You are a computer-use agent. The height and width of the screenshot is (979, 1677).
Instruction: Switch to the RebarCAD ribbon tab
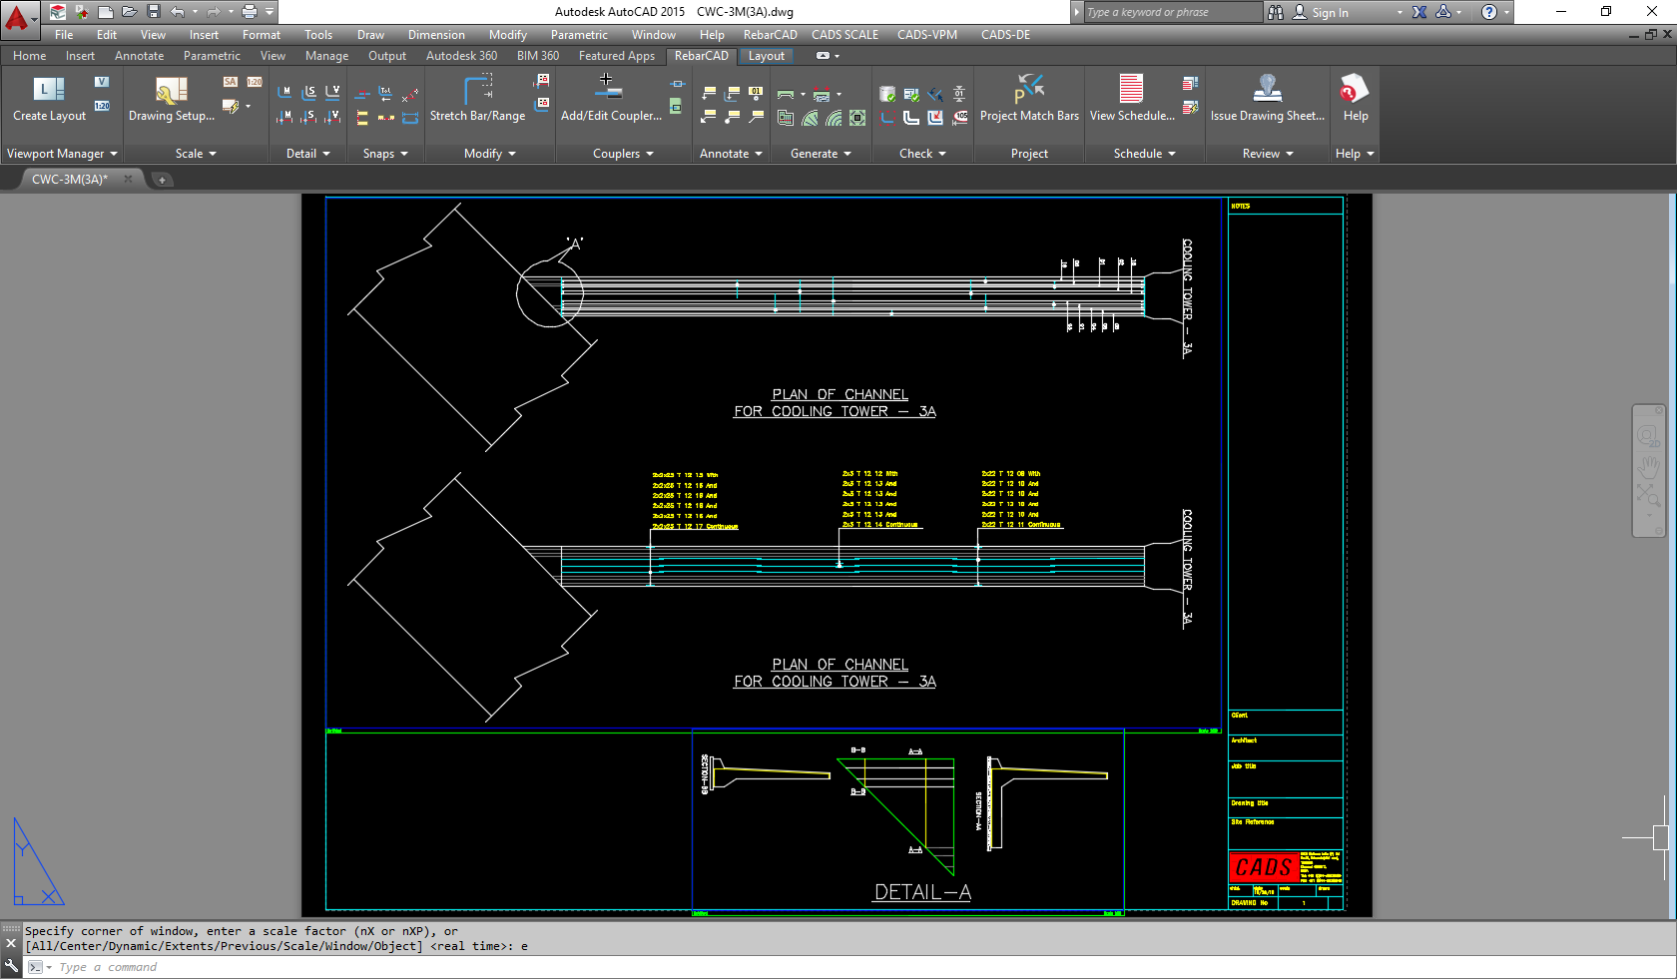(x=701, y=56)
